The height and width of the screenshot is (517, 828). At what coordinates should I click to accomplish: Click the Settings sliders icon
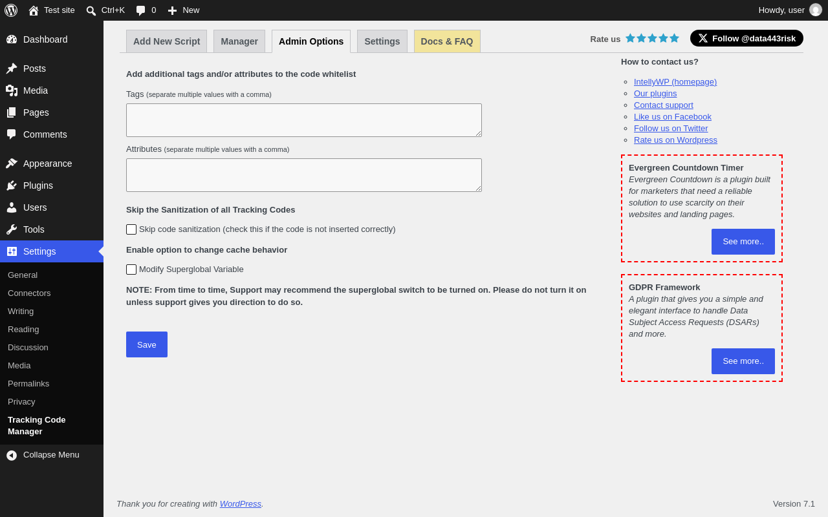pos(12,251)
